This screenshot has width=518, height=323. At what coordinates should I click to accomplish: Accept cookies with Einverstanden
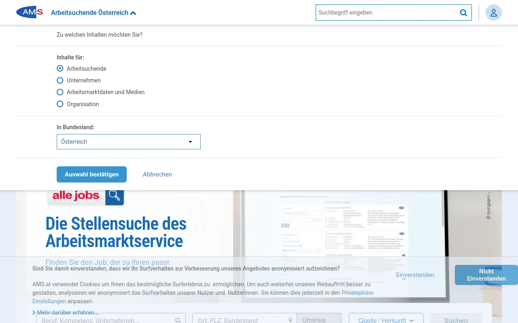pyautogui.click(x=415, y=275)
